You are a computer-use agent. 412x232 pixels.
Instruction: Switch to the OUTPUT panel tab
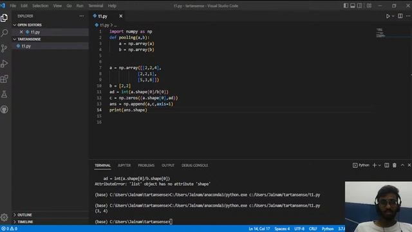point(168,165)
